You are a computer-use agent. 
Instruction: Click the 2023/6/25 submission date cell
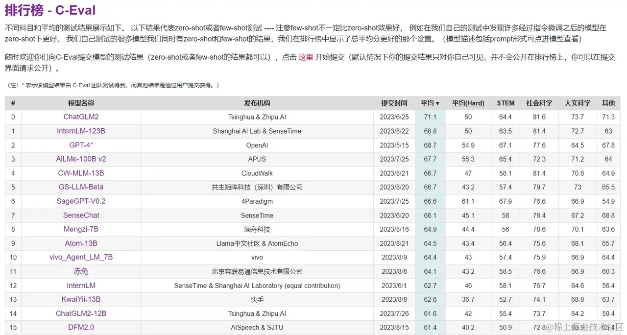(x=394, y=117)
